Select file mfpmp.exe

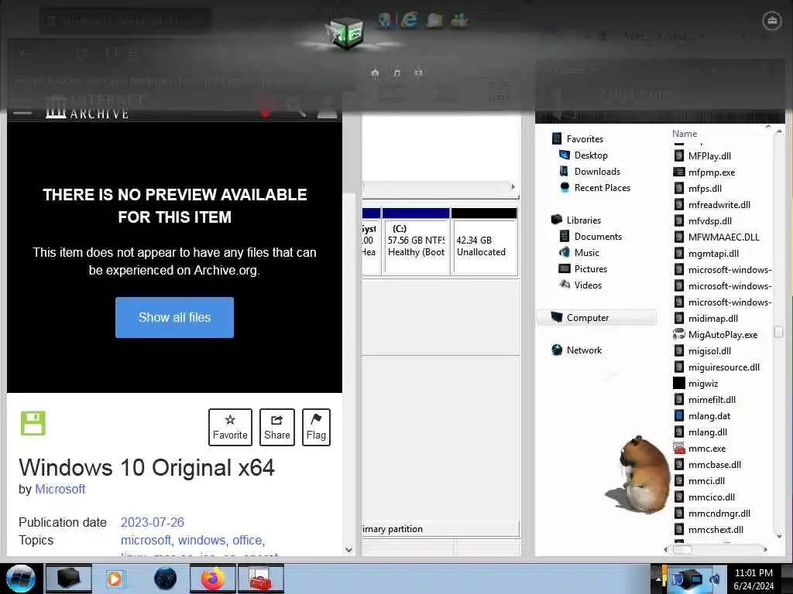(x=711, y=172)
